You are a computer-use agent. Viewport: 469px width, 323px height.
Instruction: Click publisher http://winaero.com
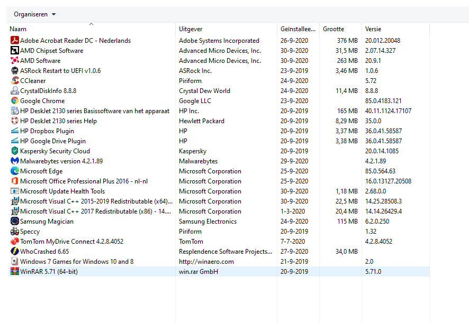[x=206, y=262]
